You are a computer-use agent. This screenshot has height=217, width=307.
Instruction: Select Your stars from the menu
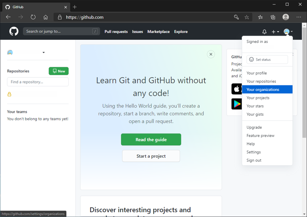pos(267,106)
